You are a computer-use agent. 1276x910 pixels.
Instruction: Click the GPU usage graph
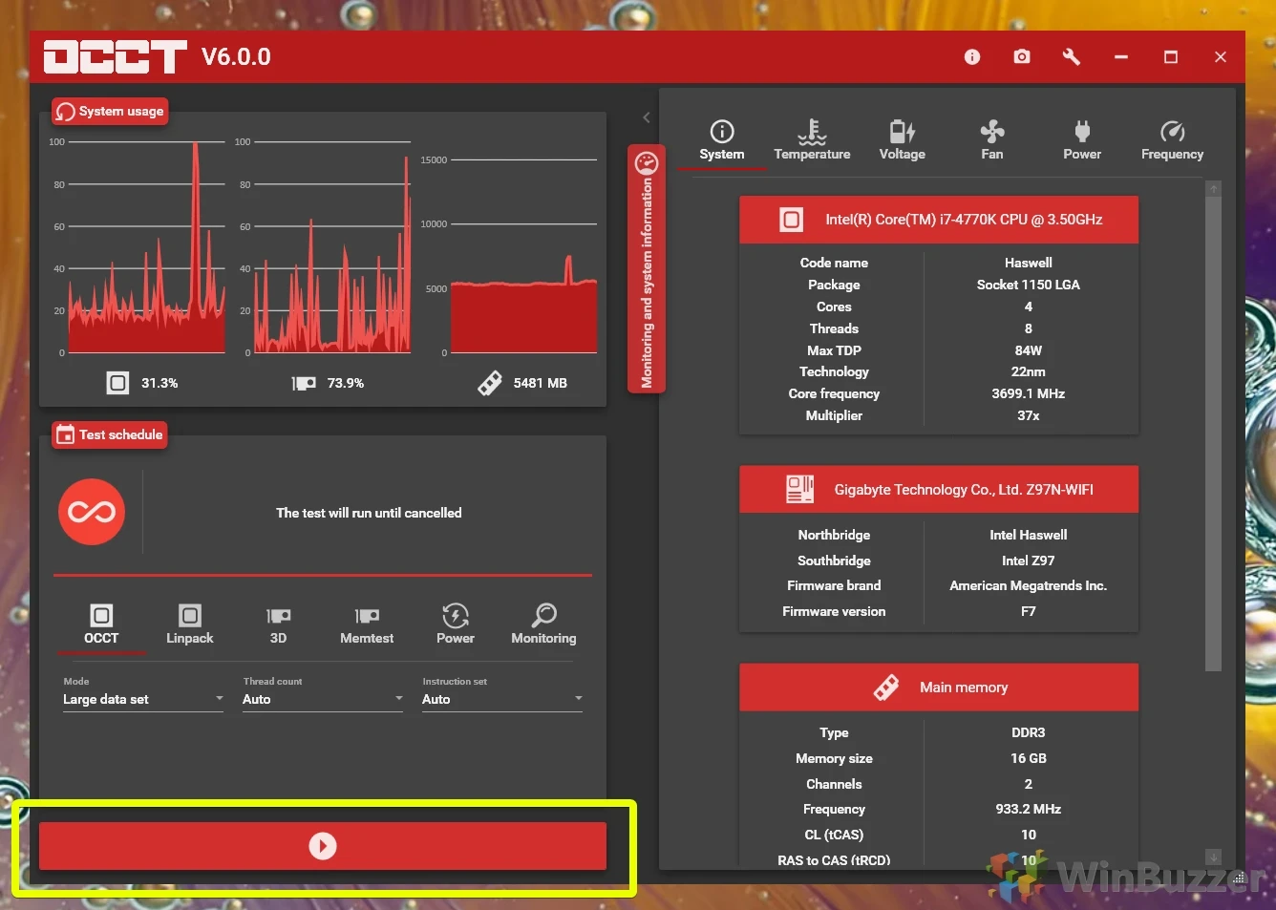[332, 247]
